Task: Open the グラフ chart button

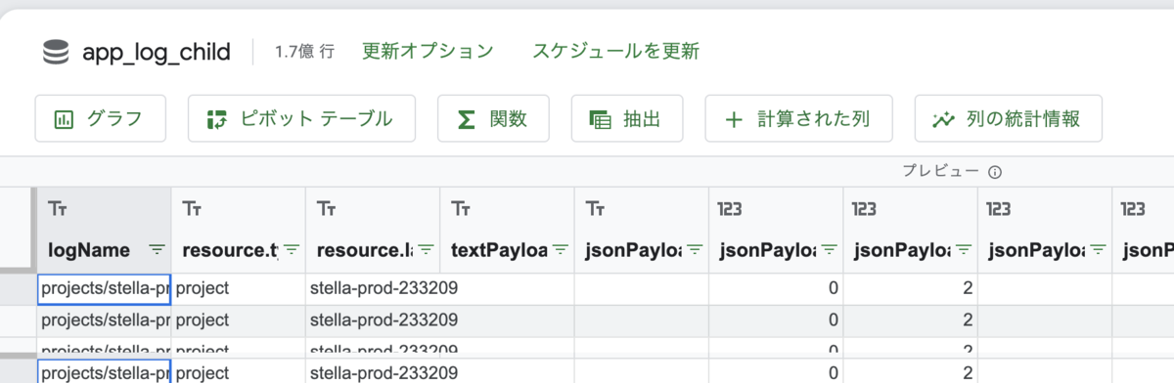Action: [x=100, y=119]
